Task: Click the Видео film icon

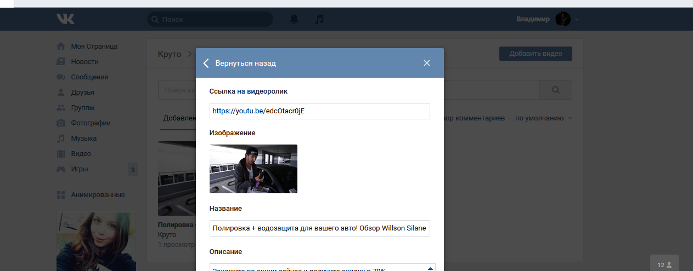Action: coord(61,154)
